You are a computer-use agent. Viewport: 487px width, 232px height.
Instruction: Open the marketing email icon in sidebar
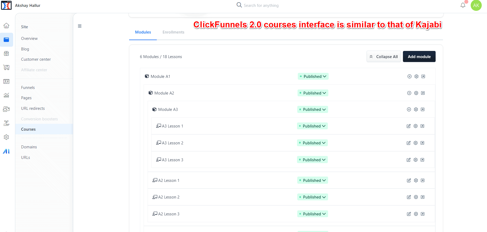pyautogui.click(x=7, y=109)
